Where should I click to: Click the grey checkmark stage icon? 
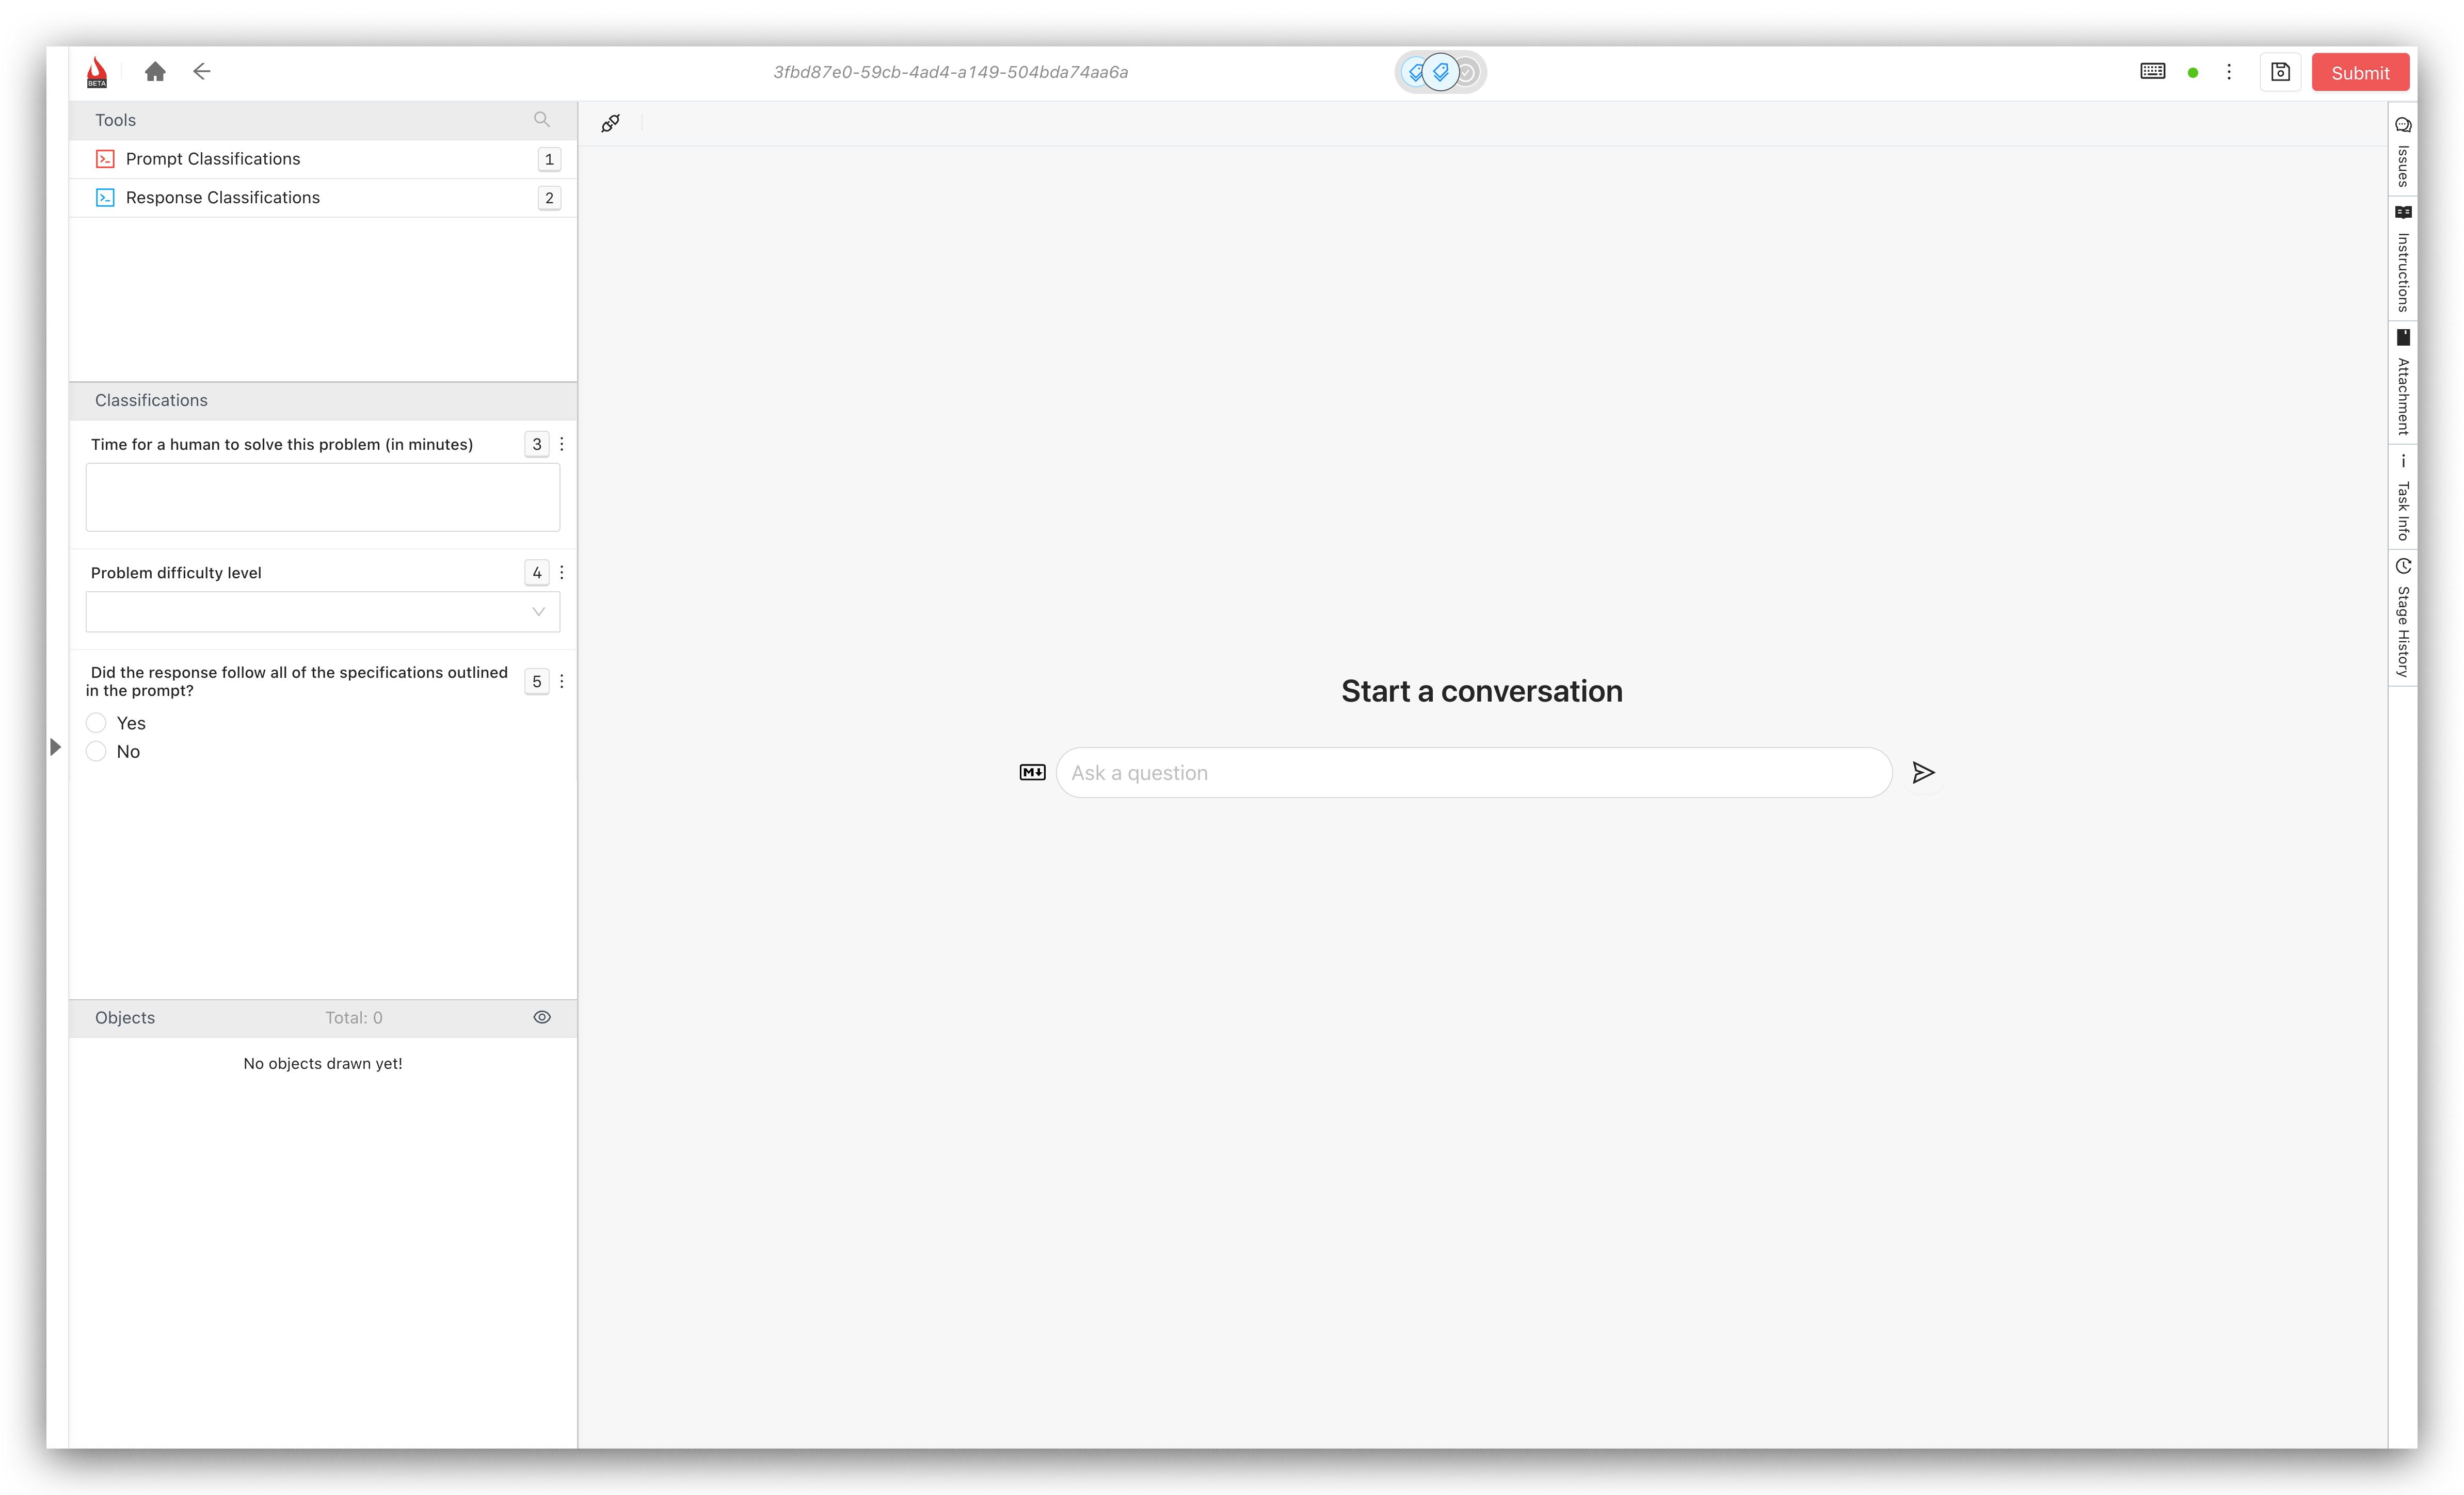[x=1467, y=72]
